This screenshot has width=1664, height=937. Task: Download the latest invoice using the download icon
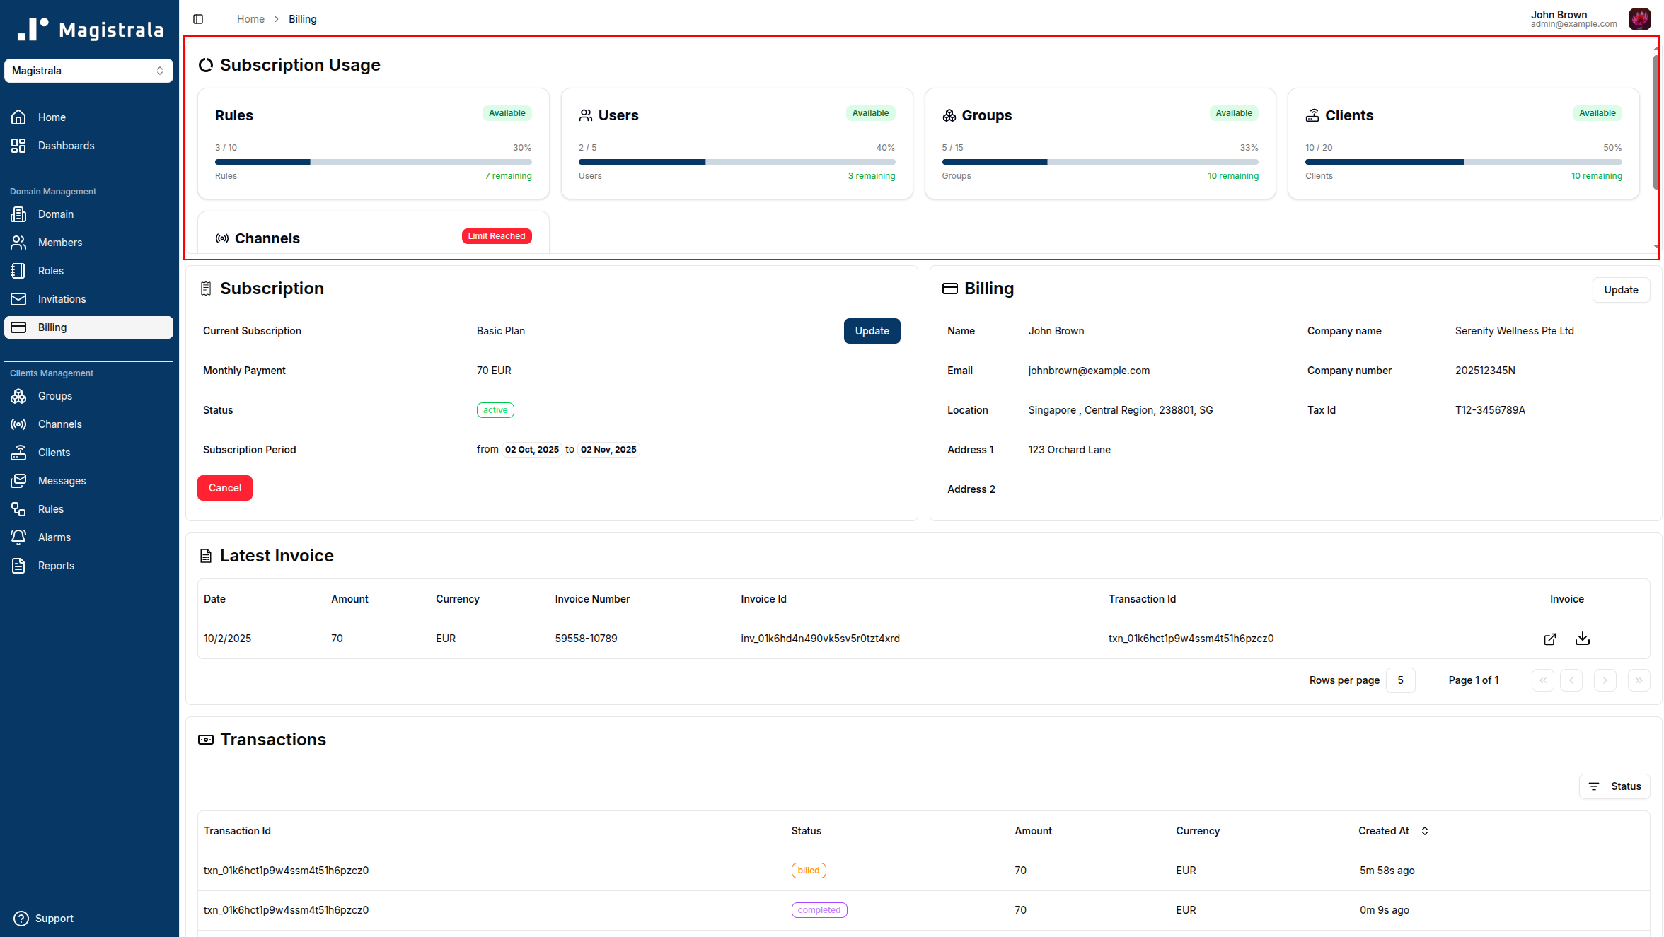1583,638
